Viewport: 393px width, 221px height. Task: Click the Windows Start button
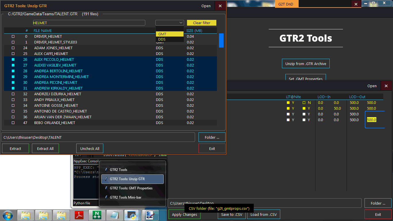[x=7, y=215]
